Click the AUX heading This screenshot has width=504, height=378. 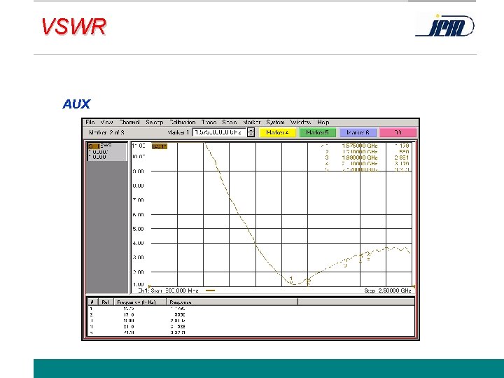[x=76, y=104]
